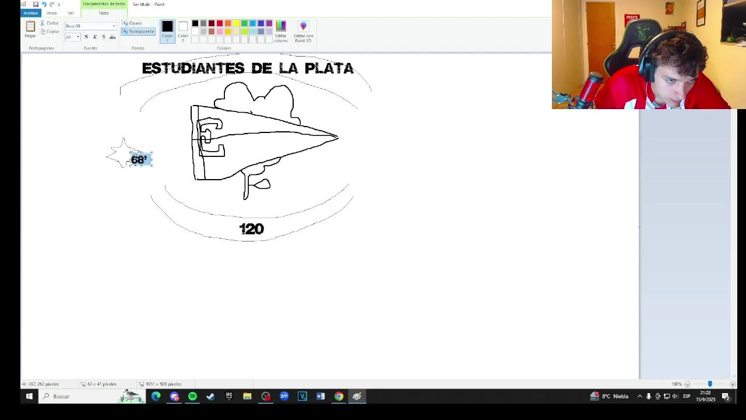Open Google Chrome from the taskbar
This screenshot has height=420, width=746.
(339, 396)
